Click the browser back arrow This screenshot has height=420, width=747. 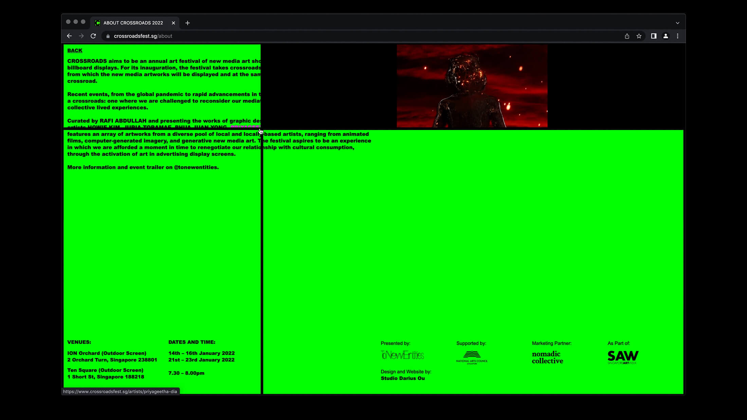click(69, 36)
